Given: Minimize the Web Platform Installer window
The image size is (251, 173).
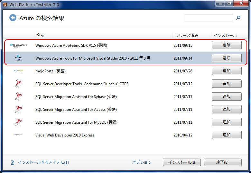Looking at the screenshot, I should 220,3.
